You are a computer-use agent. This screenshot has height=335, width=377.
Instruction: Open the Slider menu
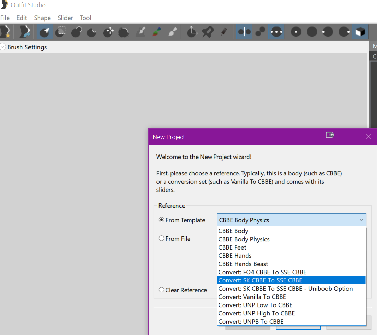[65, 18]
